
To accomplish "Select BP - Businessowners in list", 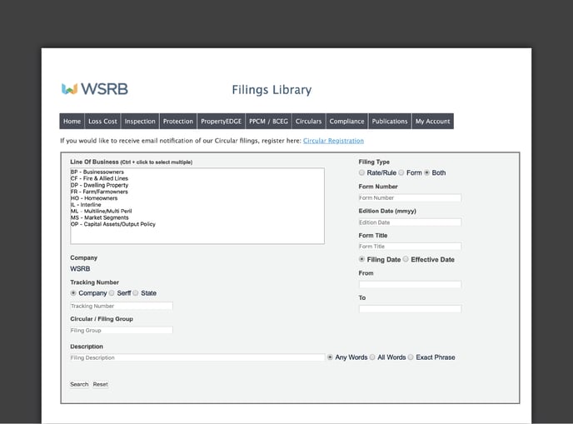I will (x=197, y=172).
